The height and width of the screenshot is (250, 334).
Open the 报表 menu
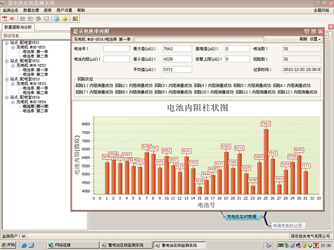tap(47, 11)
